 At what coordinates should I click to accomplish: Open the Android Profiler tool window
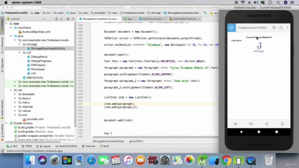click(66, 146)
